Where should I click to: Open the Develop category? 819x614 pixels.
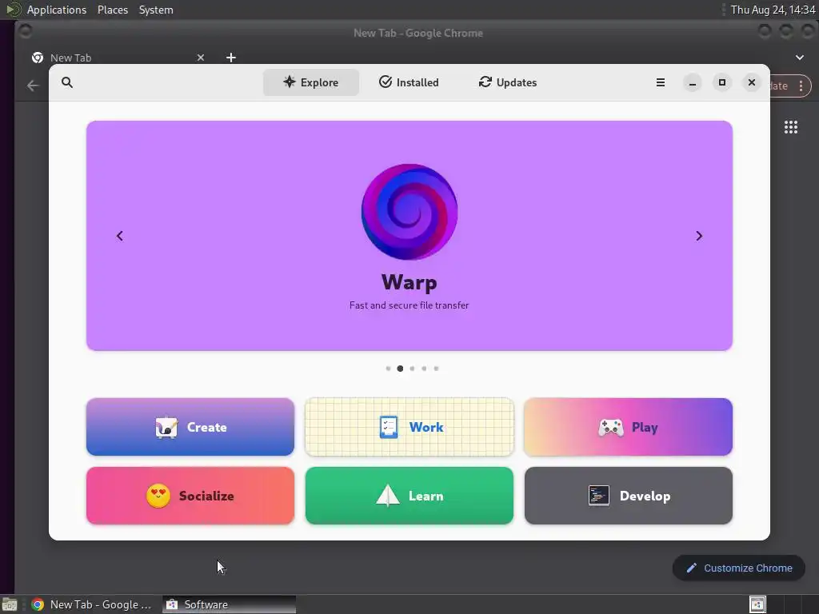pos(629,496)
